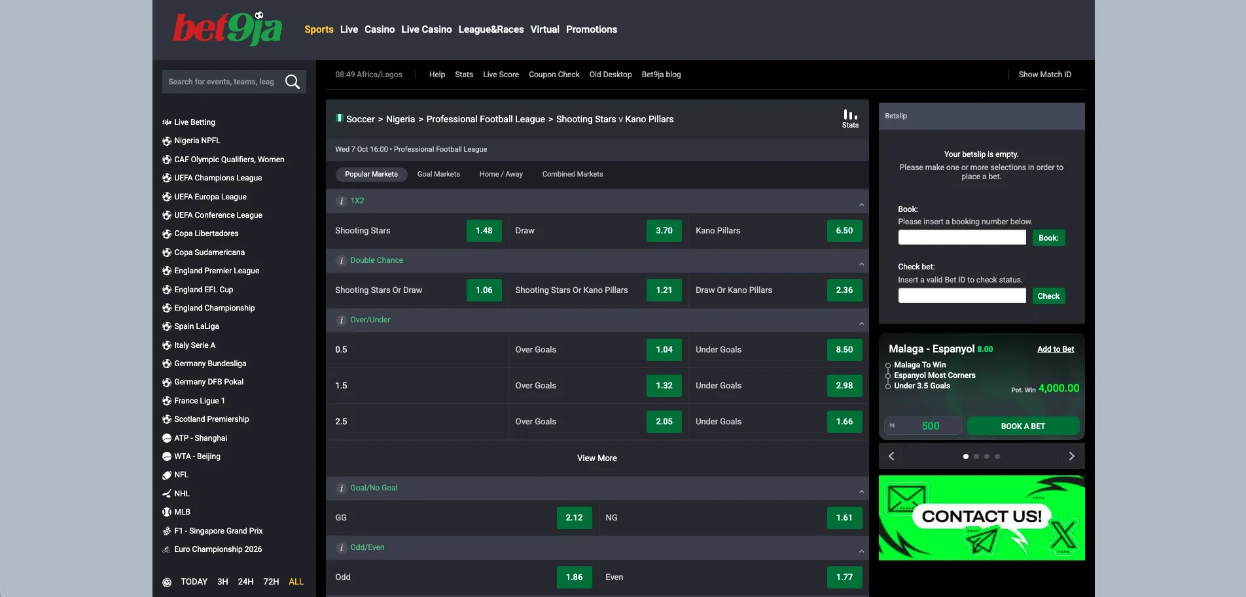The image size is (1246, 597).
Task: Collapse the Over/Under section
Action: coord(861,324)
